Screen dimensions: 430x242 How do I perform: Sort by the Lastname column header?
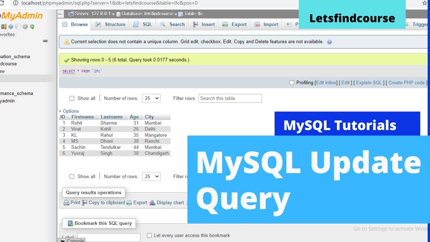[112, 117]
